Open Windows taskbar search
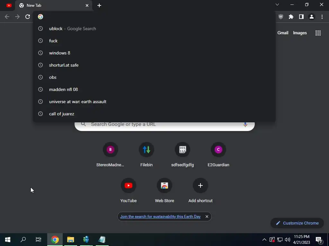The width and height of the screenshot is (329, 246). [x=23, y=240]
